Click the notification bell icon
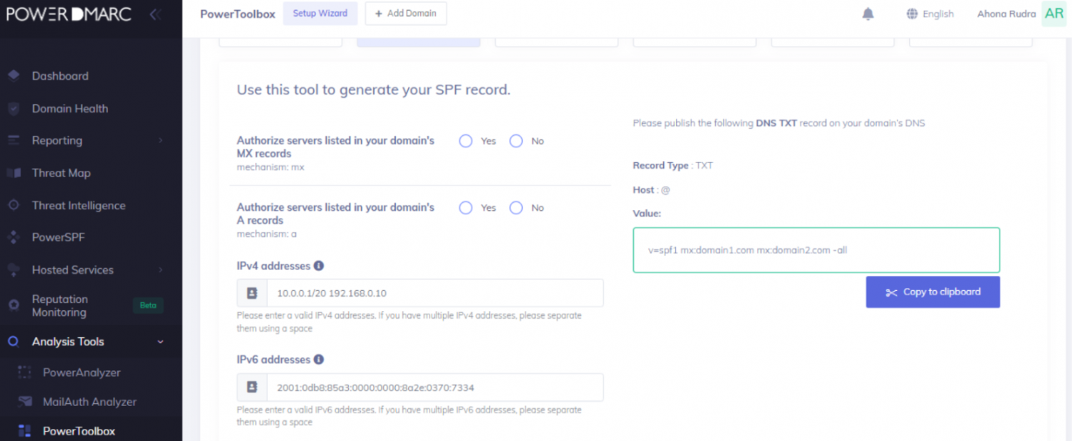Screen dimensions: 1072x441 coord(867,13)
